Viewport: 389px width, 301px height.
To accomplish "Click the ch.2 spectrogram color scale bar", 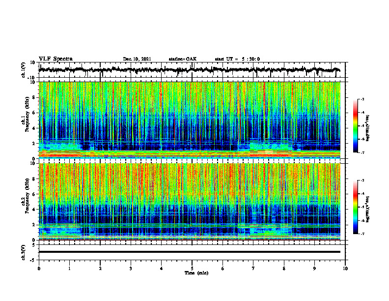I will pos(355,207).
